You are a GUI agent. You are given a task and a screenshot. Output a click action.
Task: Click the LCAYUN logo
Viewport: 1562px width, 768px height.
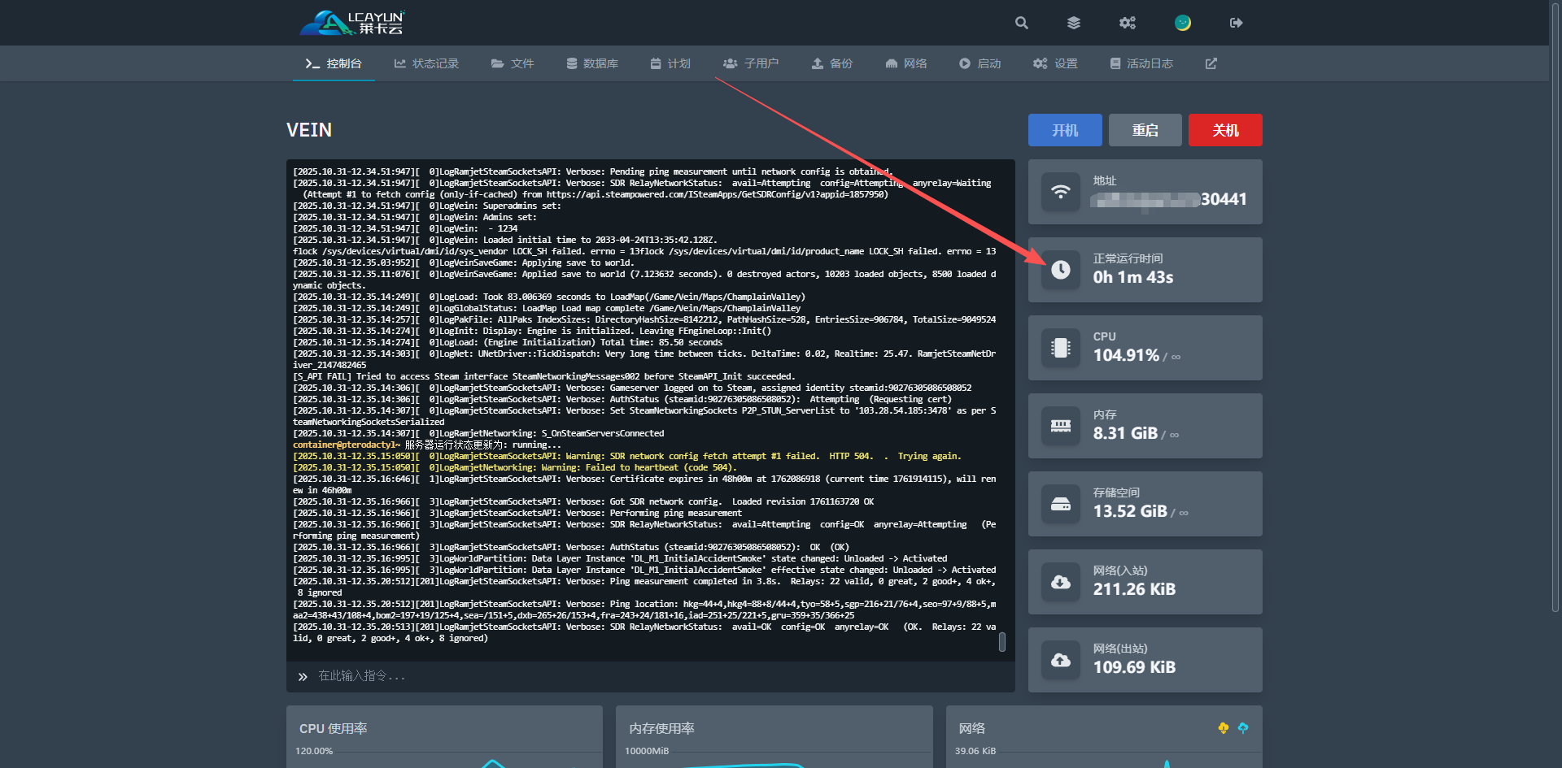[x=352, y=23]
